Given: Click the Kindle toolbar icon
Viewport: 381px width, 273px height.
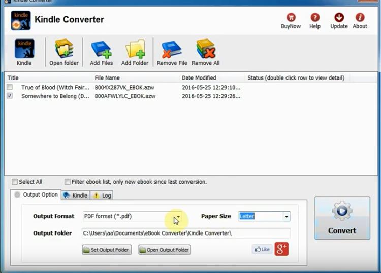Looking at the screenshot, I should pyautogui.click(x=24, y=49).
